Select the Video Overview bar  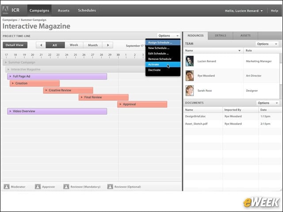pyautogui.click(x=57, y=111)
